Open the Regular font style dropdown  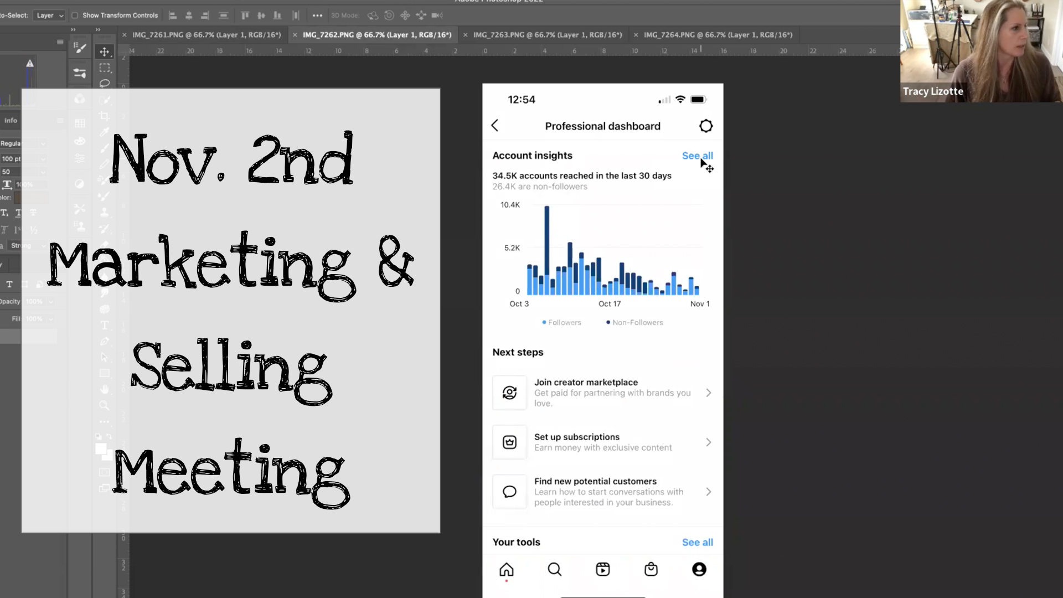(23, 143)
